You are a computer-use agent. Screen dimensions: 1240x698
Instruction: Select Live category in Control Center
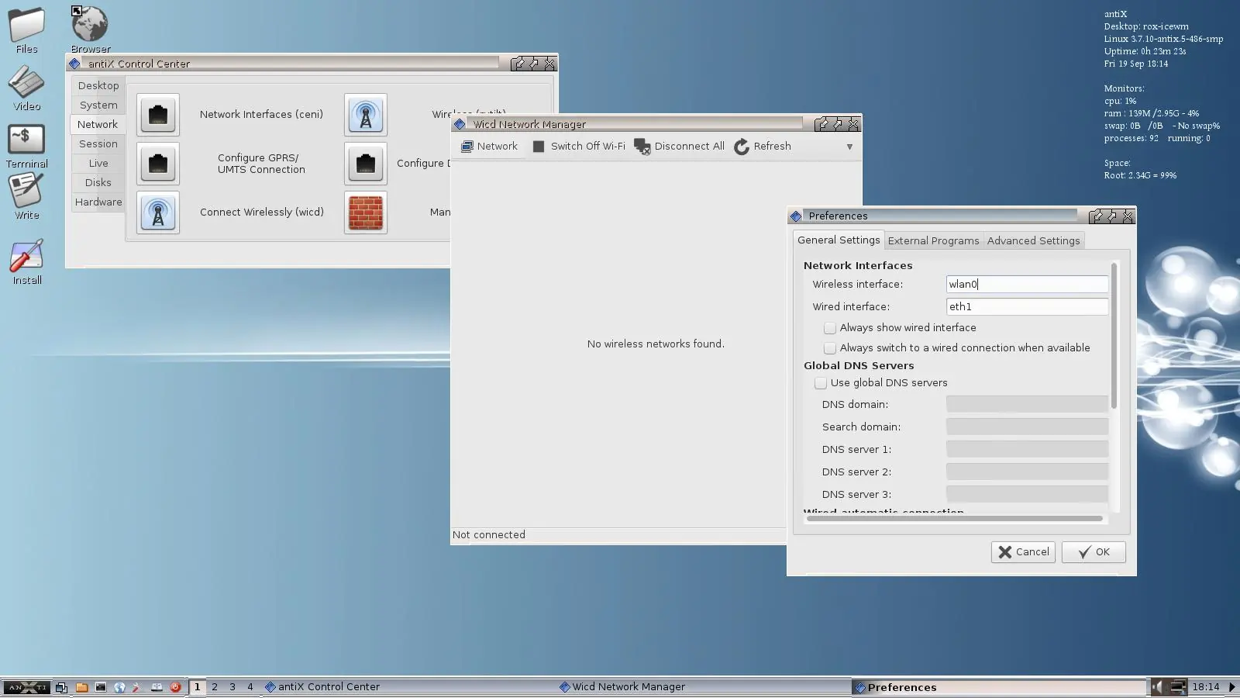click(x=98, y=164)
